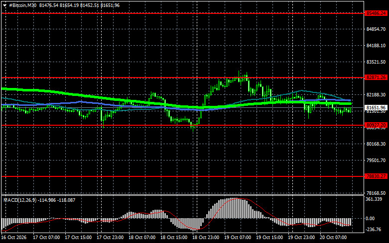389x243 pixels.
Task: Click the 0.00 MACD scale value
Action: (x=370, y=219)
